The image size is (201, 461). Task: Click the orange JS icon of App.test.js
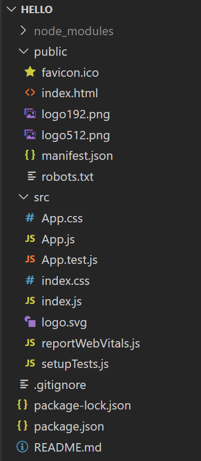point(30,260)
